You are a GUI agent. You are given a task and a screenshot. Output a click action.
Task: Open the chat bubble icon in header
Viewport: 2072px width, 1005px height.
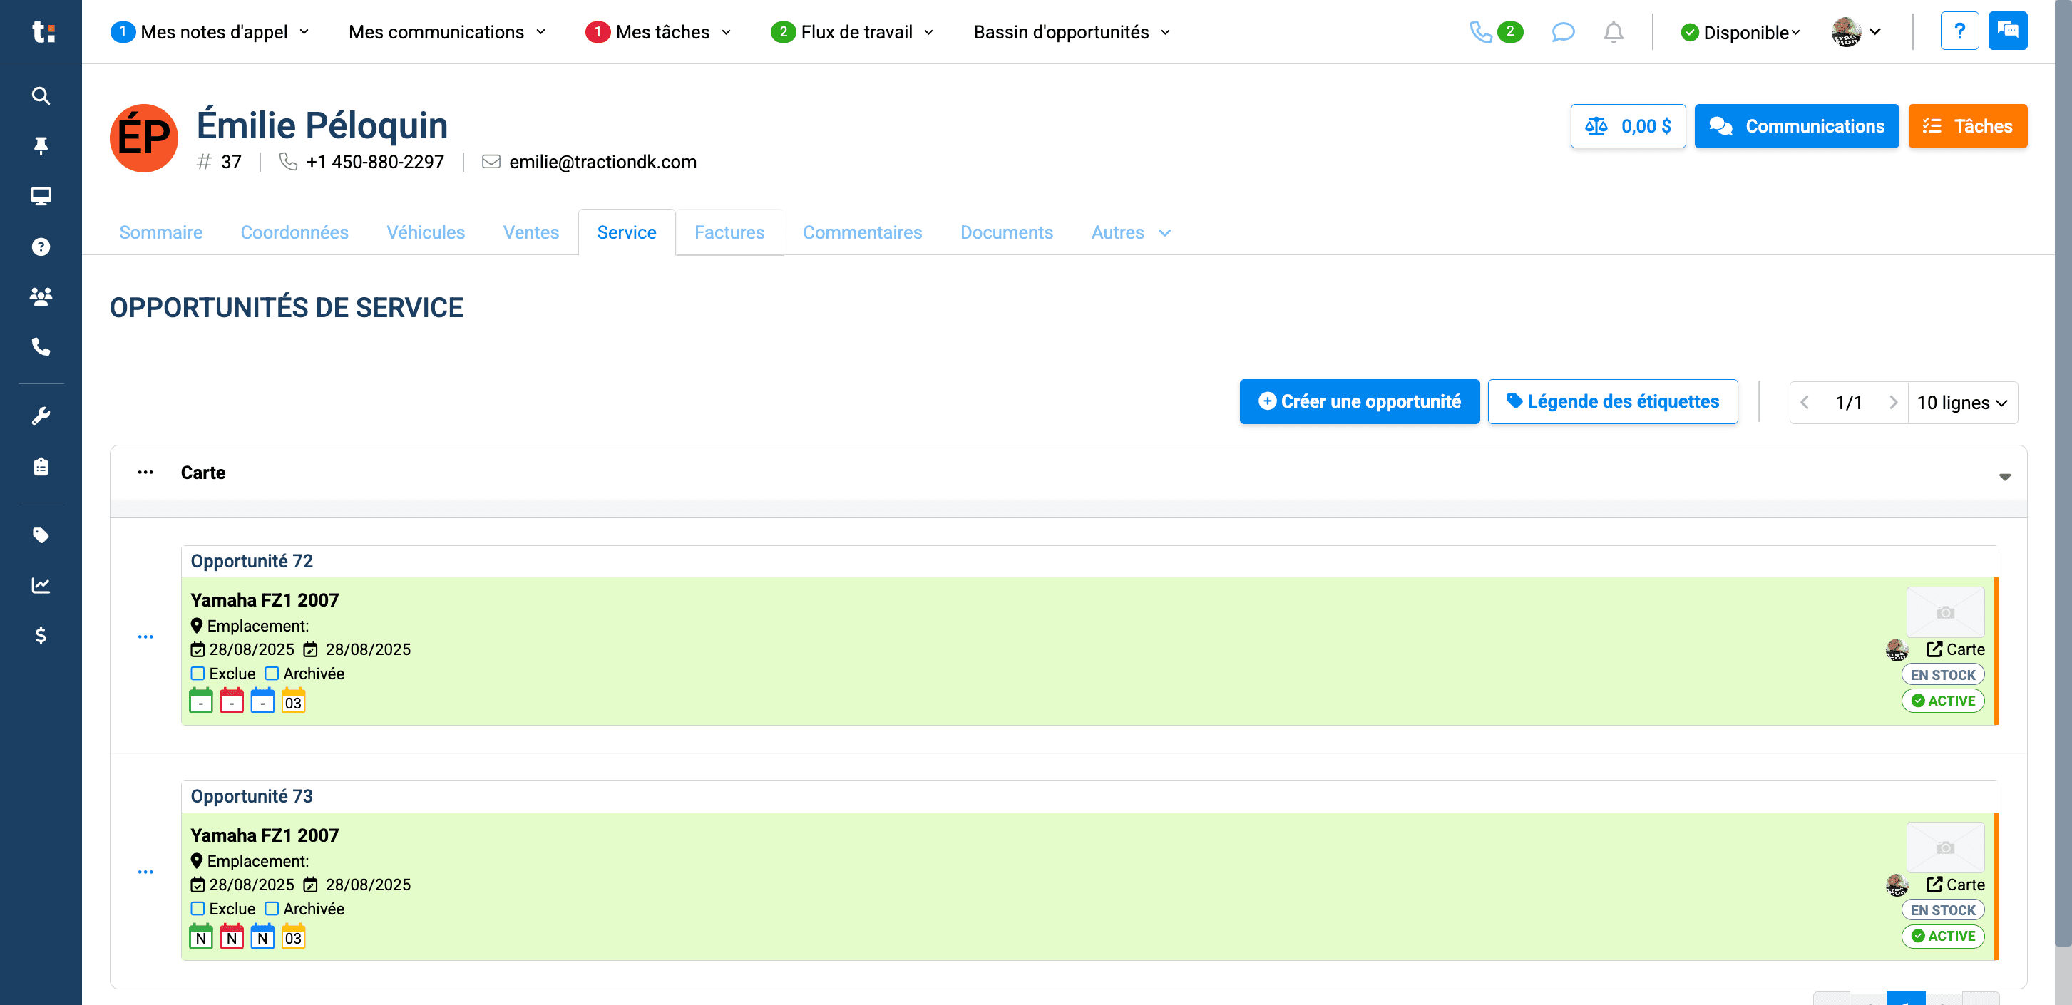[x=1562, y=32]
